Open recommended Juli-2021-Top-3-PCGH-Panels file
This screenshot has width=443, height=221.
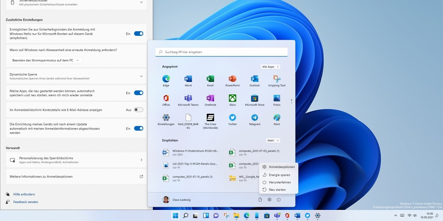click(x=190, y=165)
